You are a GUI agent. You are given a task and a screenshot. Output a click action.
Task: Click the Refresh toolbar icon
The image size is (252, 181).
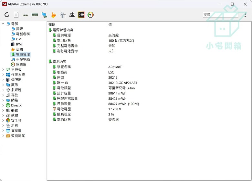point(7,15)
